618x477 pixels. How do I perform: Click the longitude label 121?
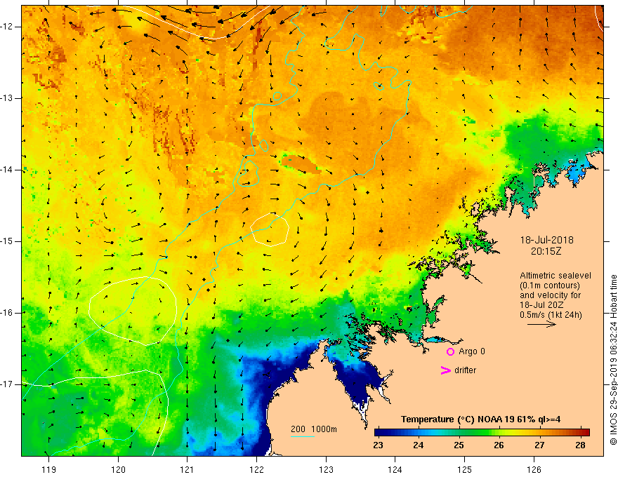188,469
